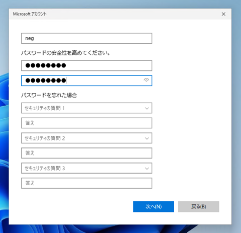The image size is (241, 233).
Task: Focus the 答え field under question 3
Action: click(86, 183)
